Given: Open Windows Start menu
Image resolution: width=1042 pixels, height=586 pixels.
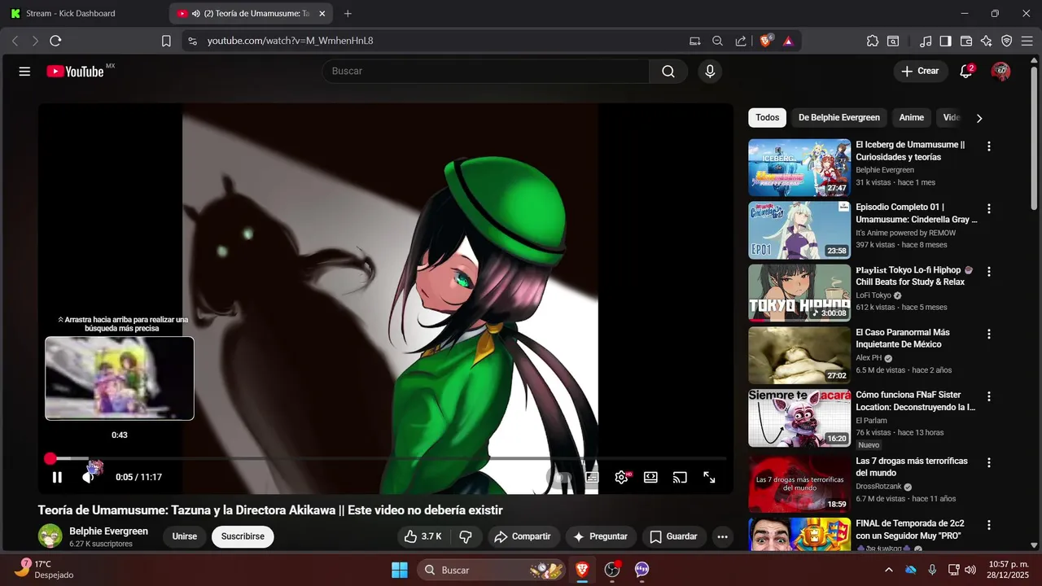Looking at the screenshot, I should coord(400,570).
